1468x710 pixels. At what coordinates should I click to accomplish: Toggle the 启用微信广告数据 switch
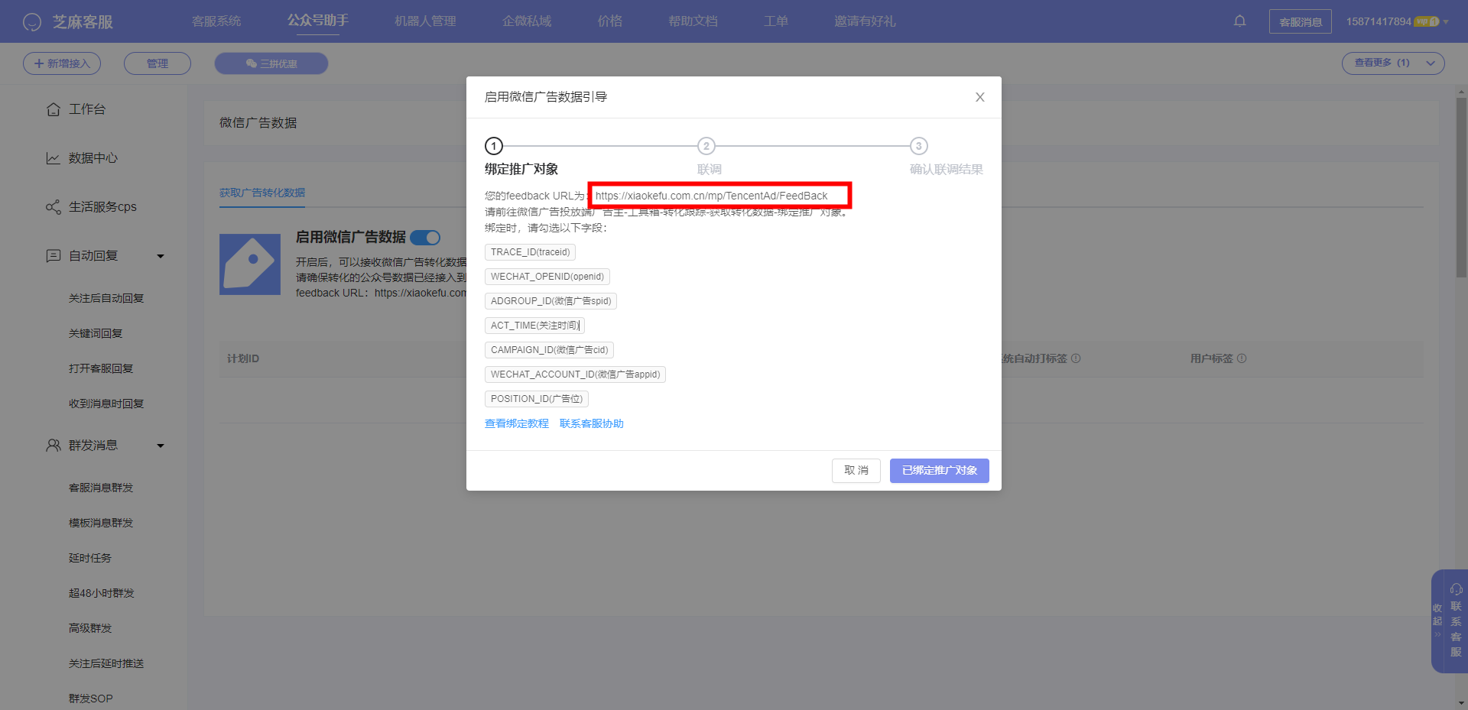click(425, 238)
